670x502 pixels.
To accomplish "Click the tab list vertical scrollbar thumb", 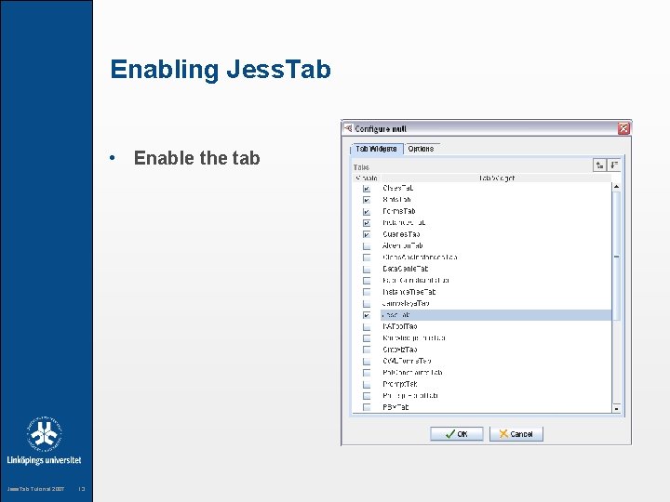I will (x=616, y=257).
